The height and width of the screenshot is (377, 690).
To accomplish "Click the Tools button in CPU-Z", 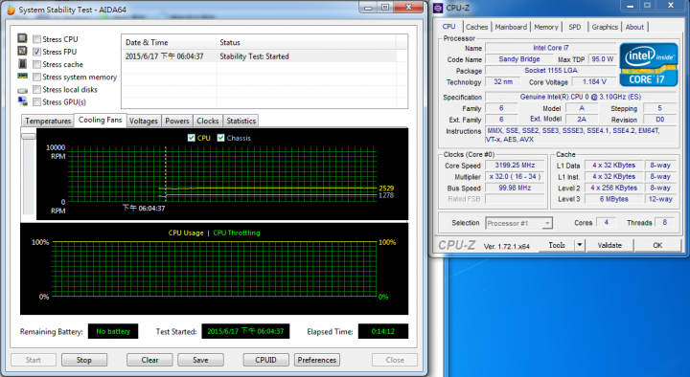I will [x=557, y=245].
